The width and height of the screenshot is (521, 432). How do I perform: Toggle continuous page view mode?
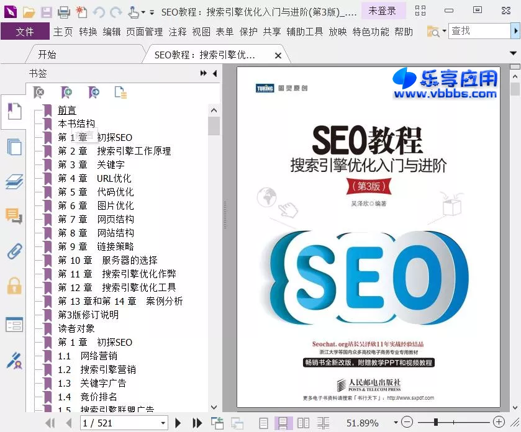click(283, 423)
